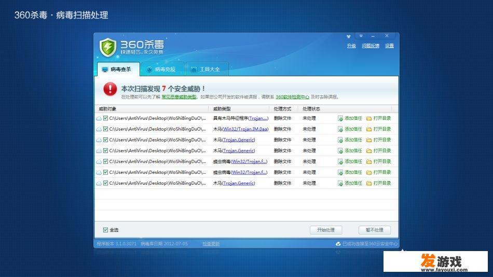
Task: Click the 添加信任 icon in 具有木马特征程序 row
Action: 340,119
